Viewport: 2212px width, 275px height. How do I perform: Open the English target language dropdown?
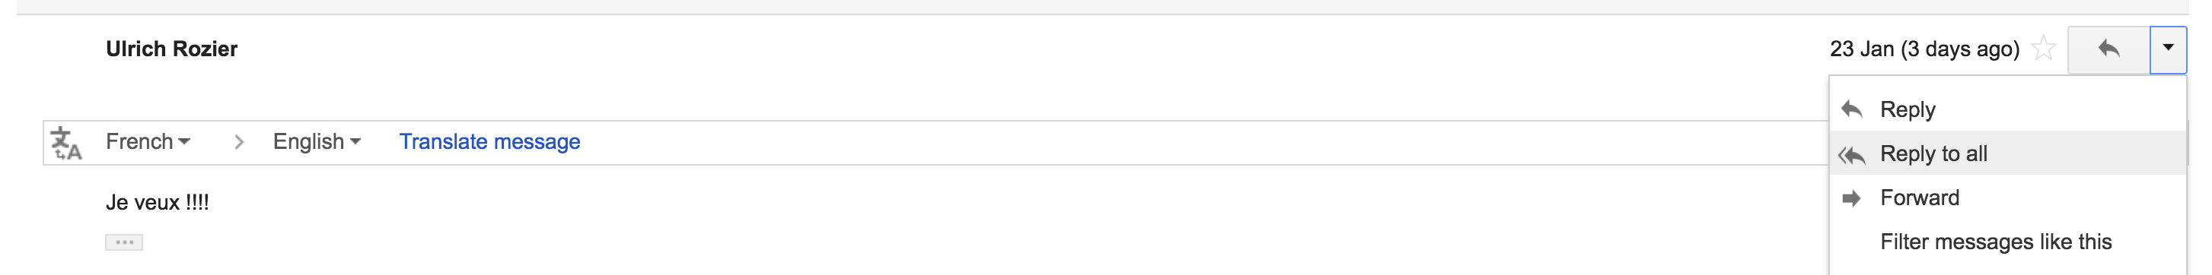tap(317, 141)
